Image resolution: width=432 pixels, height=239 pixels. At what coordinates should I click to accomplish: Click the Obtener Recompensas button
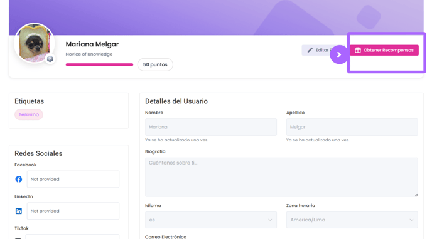[384, 50]
